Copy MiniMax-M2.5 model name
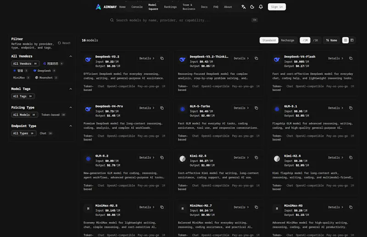This screenshot has width=367, height=237. [162, 207]
